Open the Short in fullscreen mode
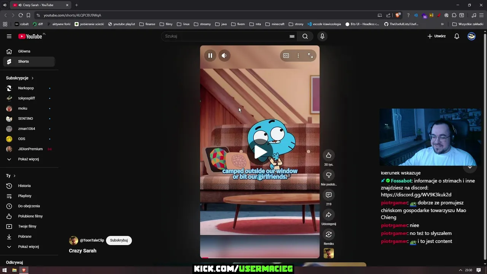The width and height of the screenshot is (487, 274). (x=310, y=56)
